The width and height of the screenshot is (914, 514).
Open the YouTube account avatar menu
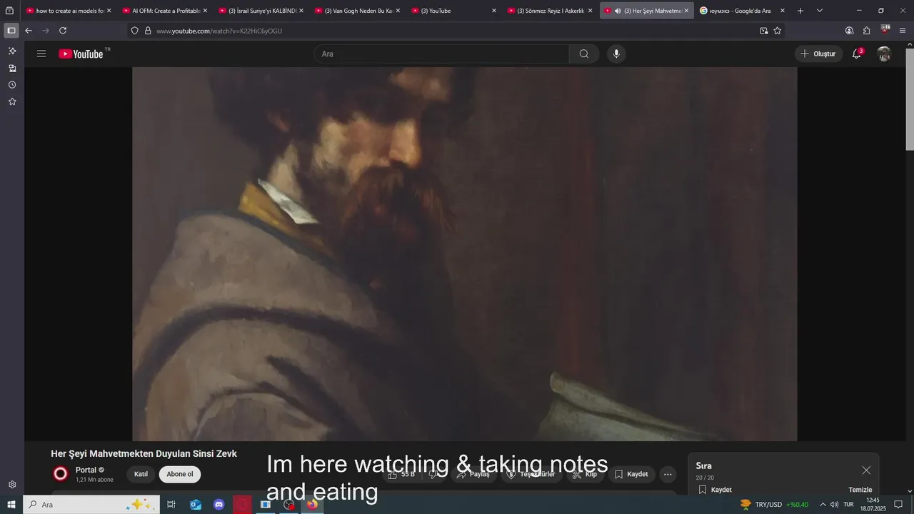884,54
